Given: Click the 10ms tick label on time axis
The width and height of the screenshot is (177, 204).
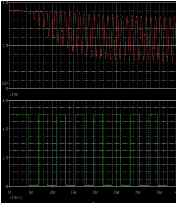Looking at the screenshot, I should coord(52,192).
